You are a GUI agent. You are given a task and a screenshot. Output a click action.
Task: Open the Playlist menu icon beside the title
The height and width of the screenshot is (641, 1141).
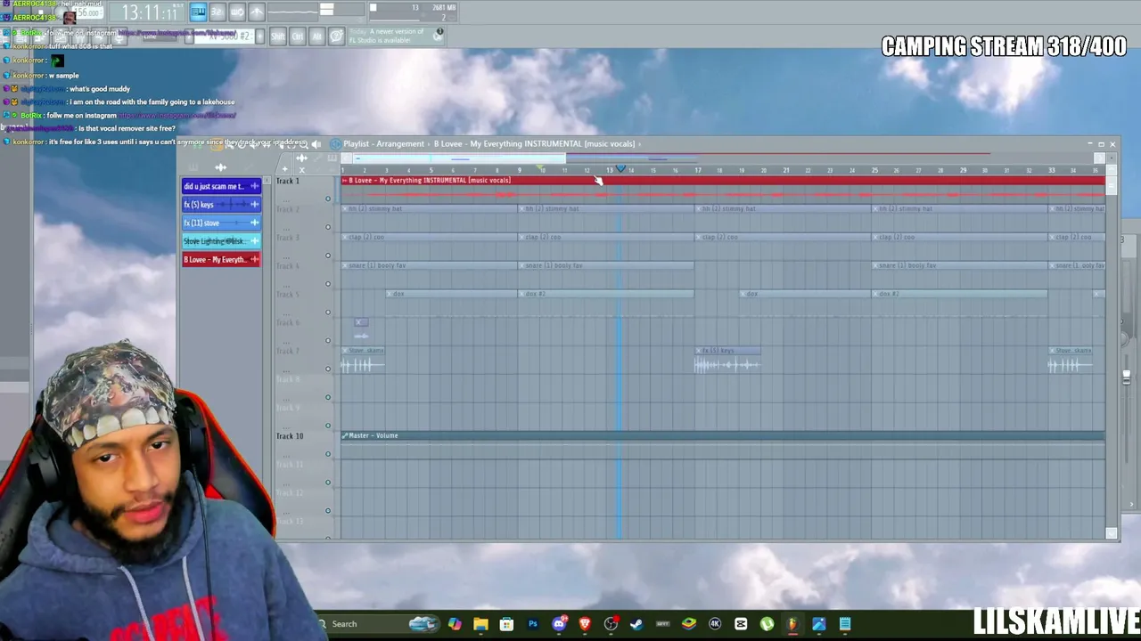click(x=335, y=143)
